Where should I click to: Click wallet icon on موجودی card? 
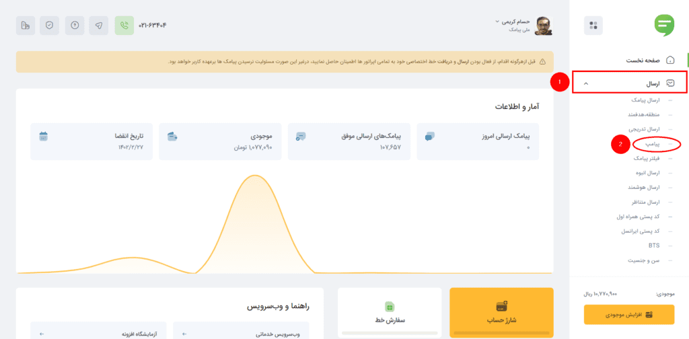pyautogui.click(x=172, y=137)
